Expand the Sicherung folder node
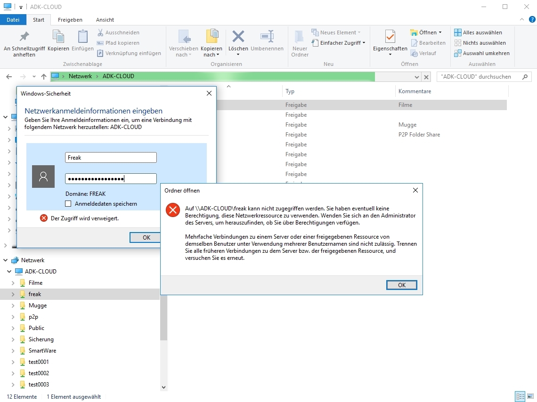 click(x=13, y=339)
